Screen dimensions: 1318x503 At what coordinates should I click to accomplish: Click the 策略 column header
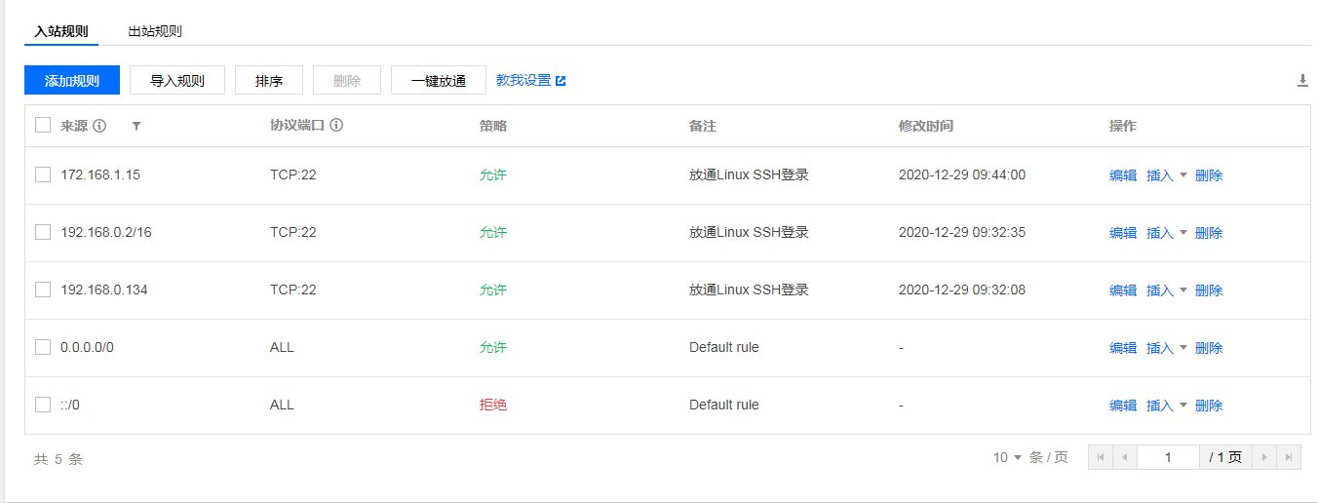493,126
